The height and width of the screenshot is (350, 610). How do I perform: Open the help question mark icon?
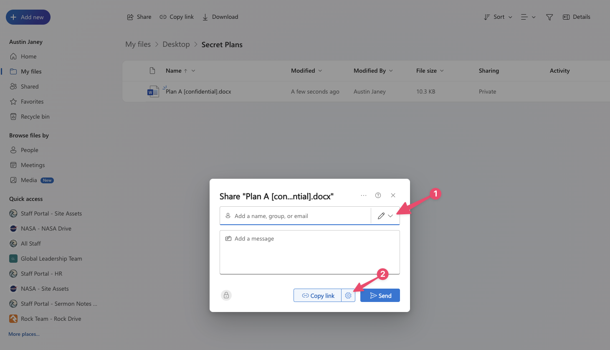[378, 195]
